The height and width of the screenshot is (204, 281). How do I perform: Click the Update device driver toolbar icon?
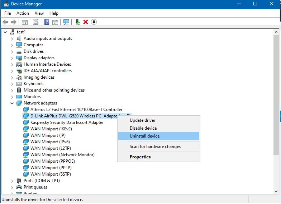point(77,22)
